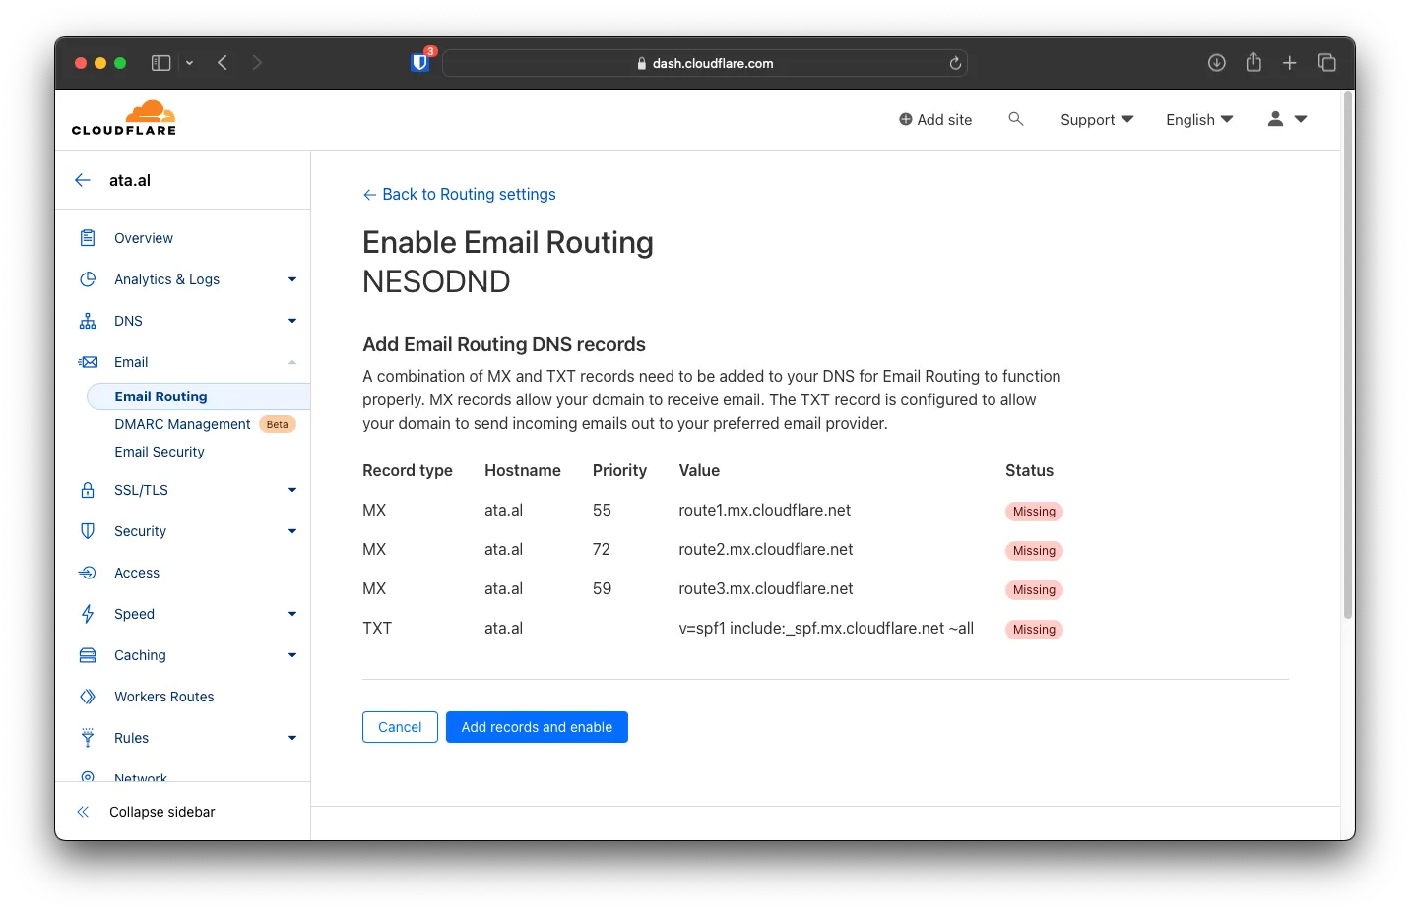Click the Cancel button

400,727
